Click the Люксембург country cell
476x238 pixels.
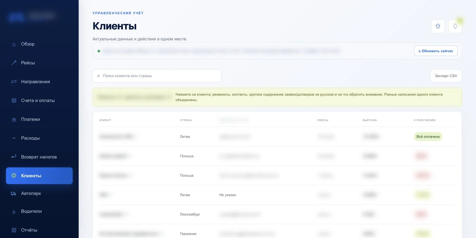(190, 214)
